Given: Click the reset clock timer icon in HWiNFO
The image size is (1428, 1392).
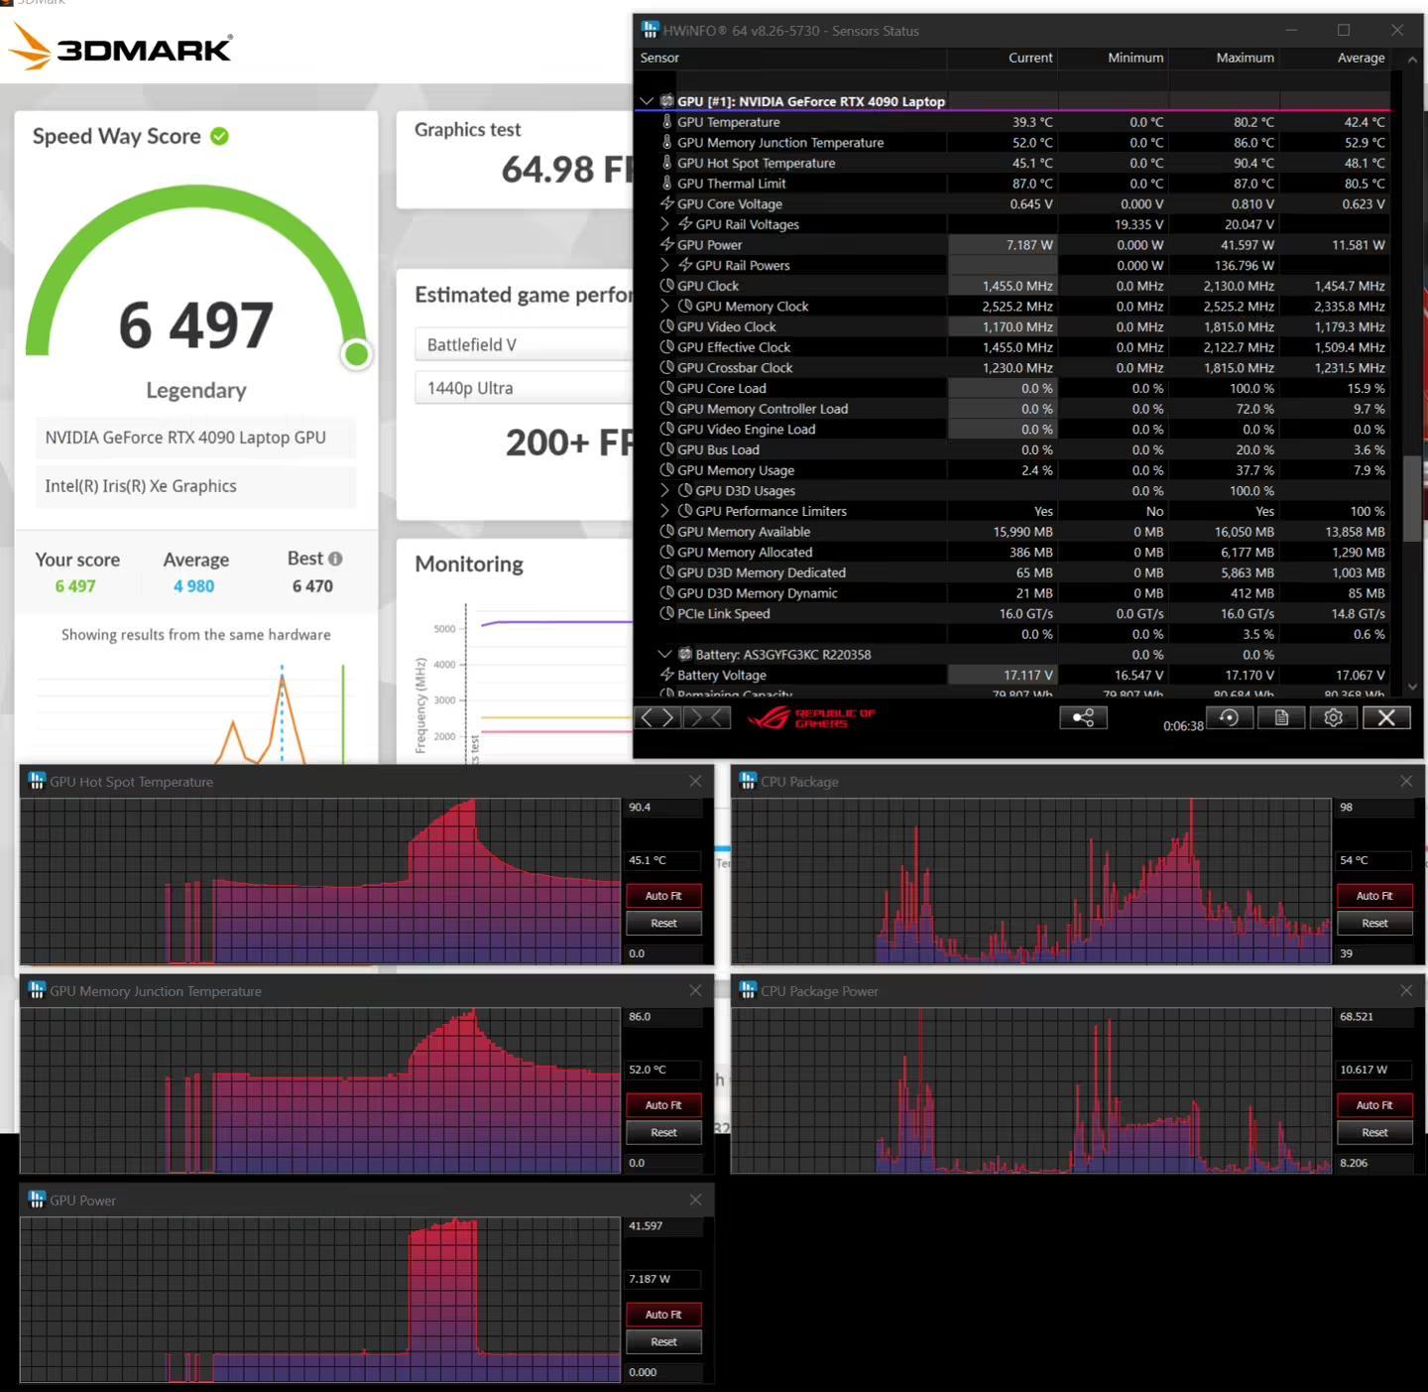Looking at the screenshot, I should coord(1230,717).
